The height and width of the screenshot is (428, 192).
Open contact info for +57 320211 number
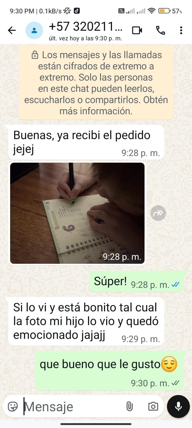pos(86,30)
